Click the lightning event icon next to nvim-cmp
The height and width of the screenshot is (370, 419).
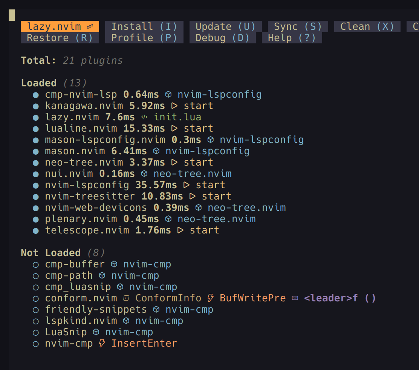[x=102, y=343]
